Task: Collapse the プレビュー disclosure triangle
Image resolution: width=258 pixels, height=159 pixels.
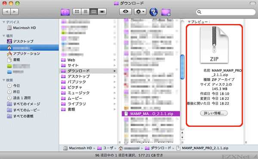Action: (x=189, y=22)
